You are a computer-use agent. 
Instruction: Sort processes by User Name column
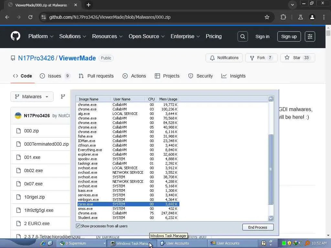[128, 99]
